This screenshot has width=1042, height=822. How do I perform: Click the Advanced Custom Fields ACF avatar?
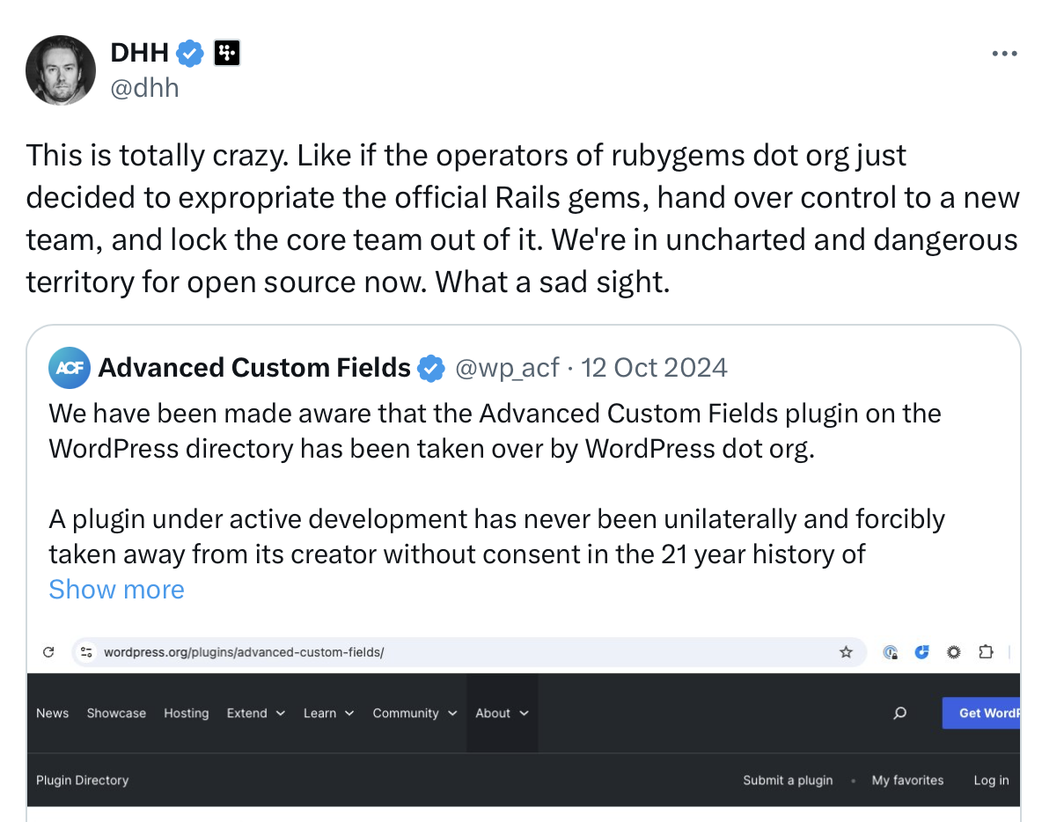pyautogui.click(x=70, y=368)
